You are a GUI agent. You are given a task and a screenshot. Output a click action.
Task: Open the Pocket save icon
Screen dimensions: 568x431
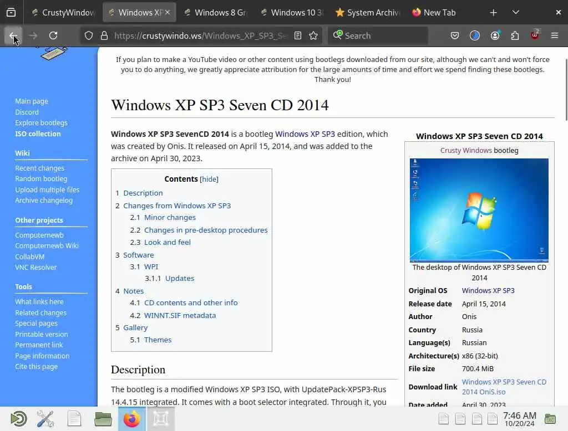(455, 35)
